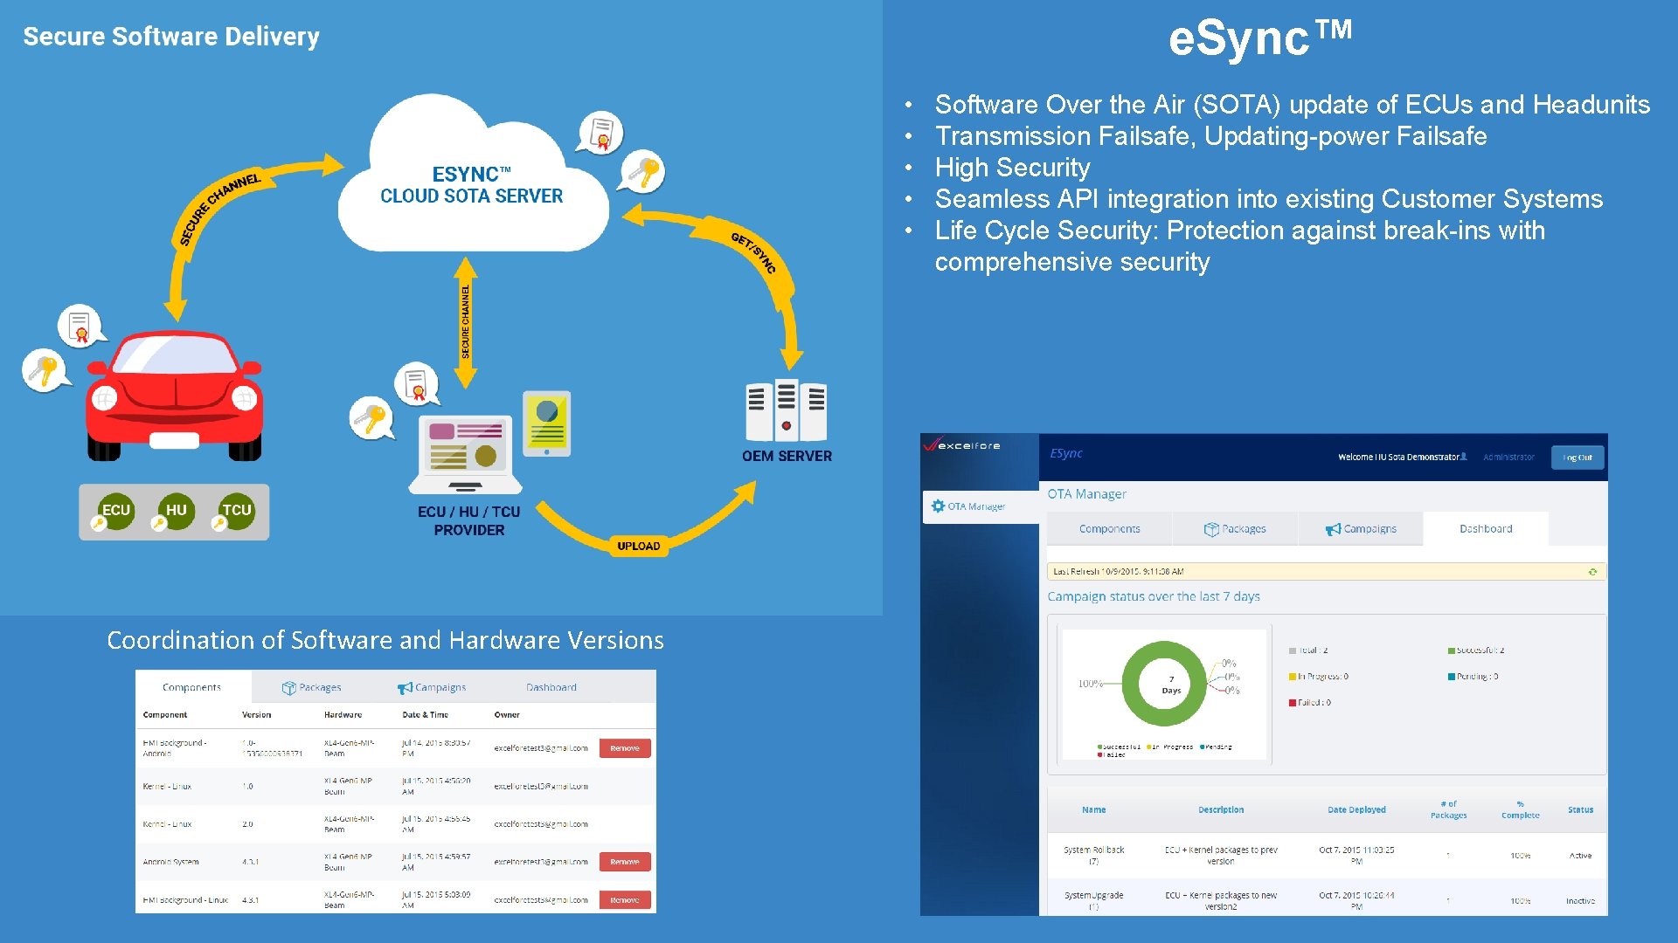Click the certificate bubble above the red car
Image resolution: width=1678 pixels, height=943 pixels.
[81, 326]
